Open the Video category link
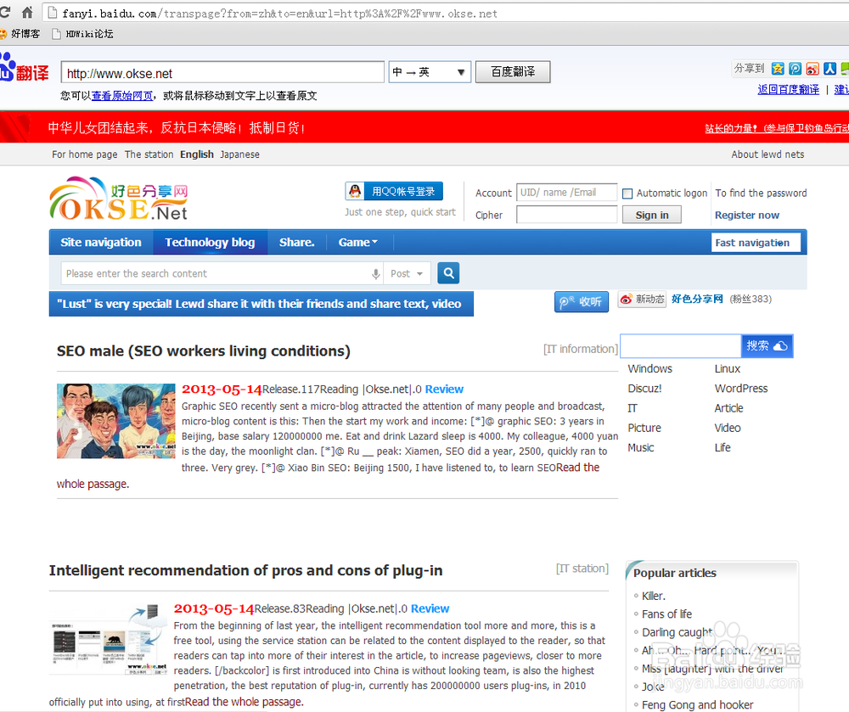Viewport: 849px width, 712px height. 728,428
